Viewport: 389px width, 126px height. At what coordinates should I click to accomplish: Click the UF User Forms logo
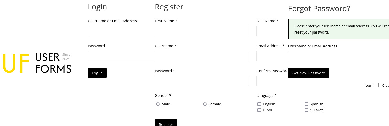click(37, 63)
